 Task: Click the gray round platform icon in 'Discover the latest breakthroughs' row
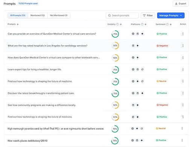pos(133,93)
